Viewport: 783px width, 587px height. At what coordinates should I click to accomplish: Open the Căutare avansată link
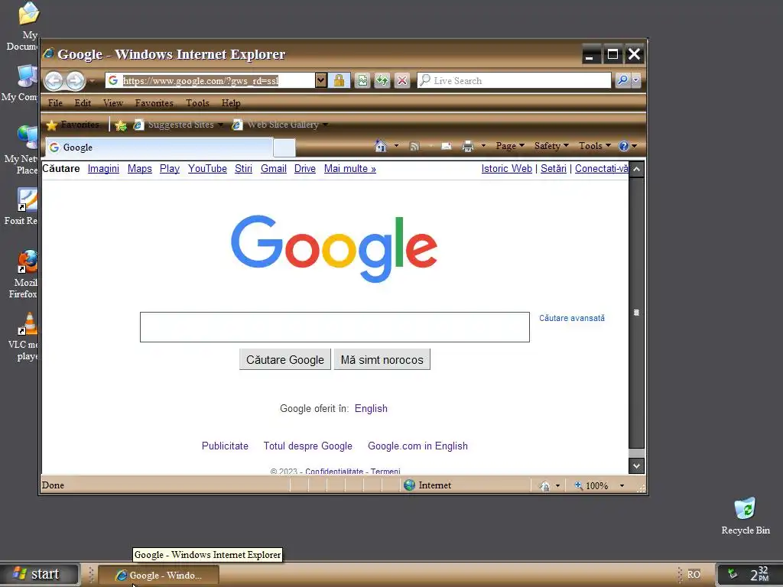[572, 318]
